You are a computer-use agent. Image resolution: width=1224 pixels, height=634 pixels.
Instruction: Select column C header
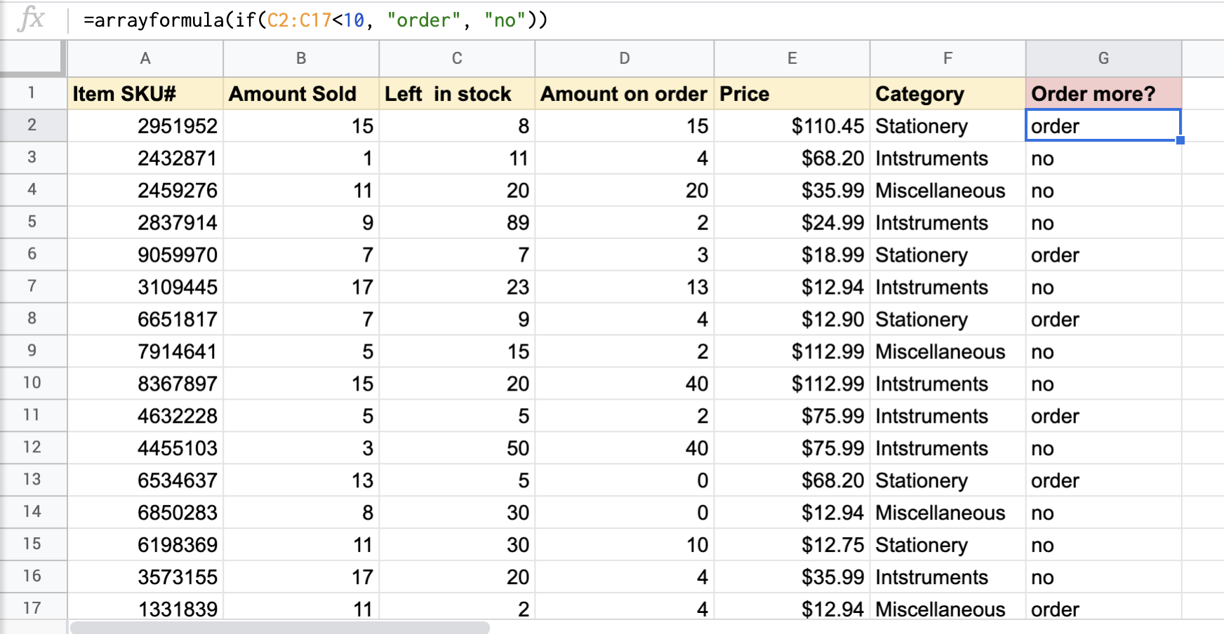(x=457, y=58)
